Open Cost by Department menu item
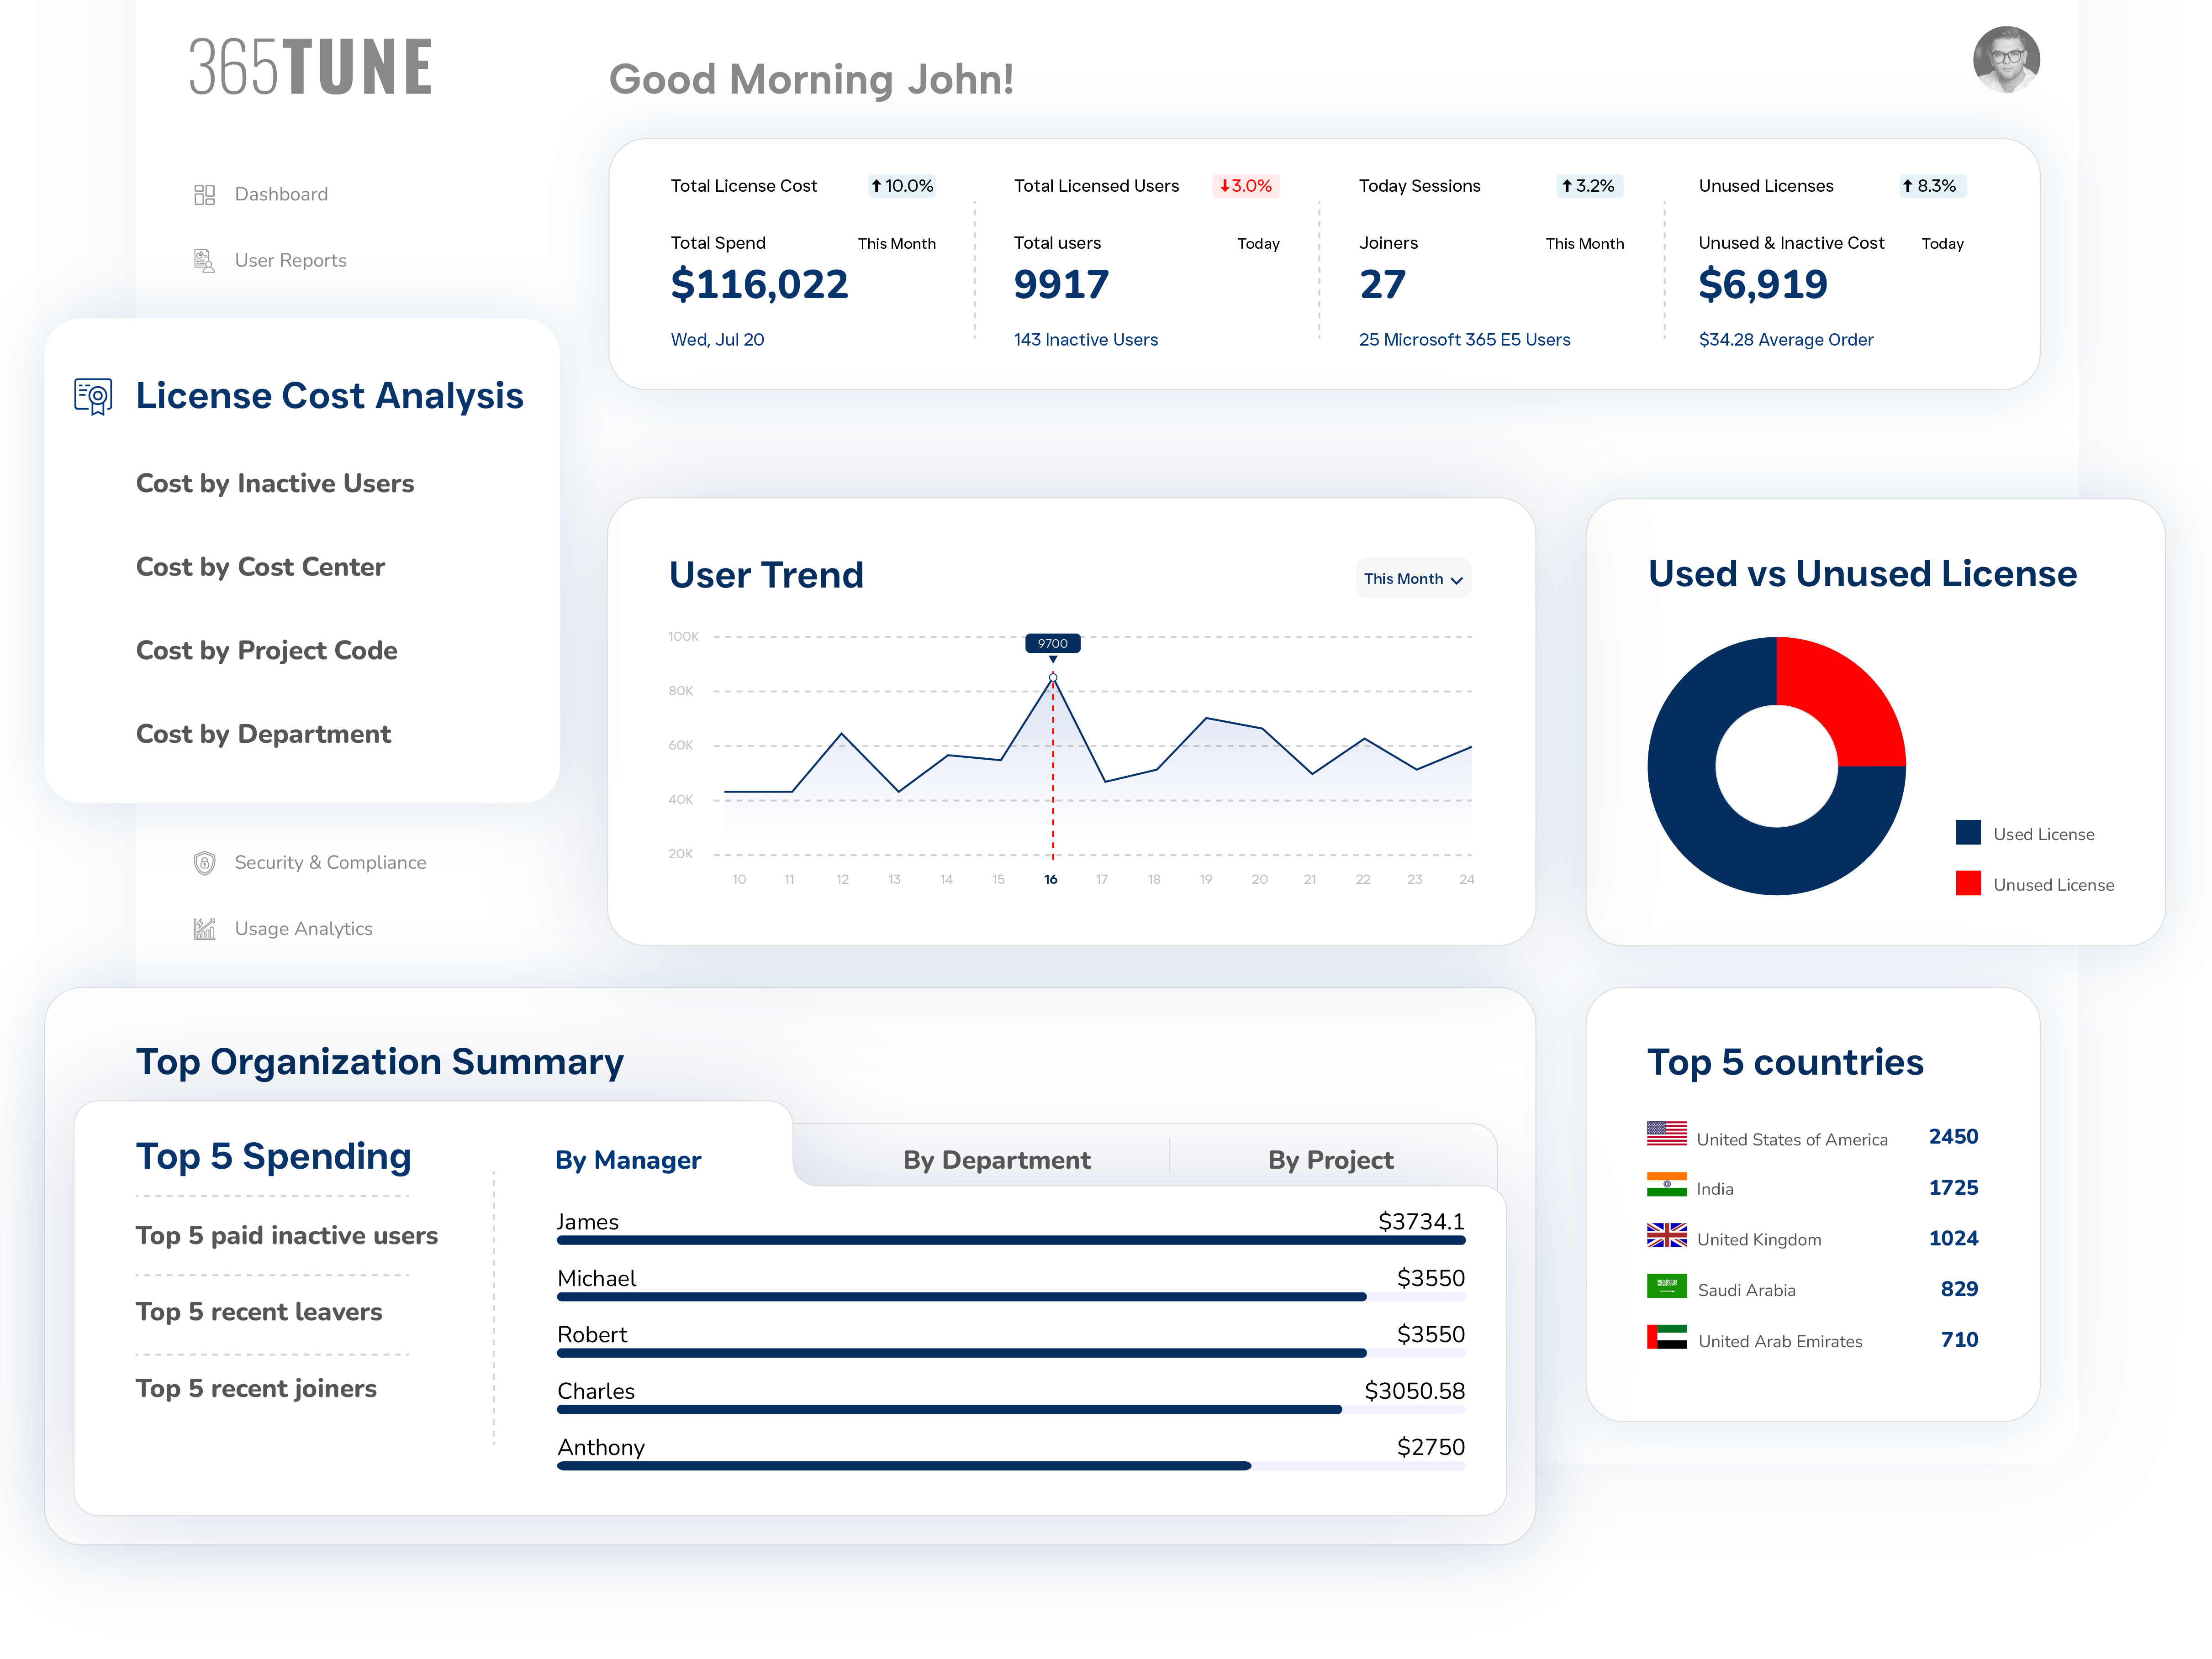This screenshot has width=2212, height=1659. [263, 735]
